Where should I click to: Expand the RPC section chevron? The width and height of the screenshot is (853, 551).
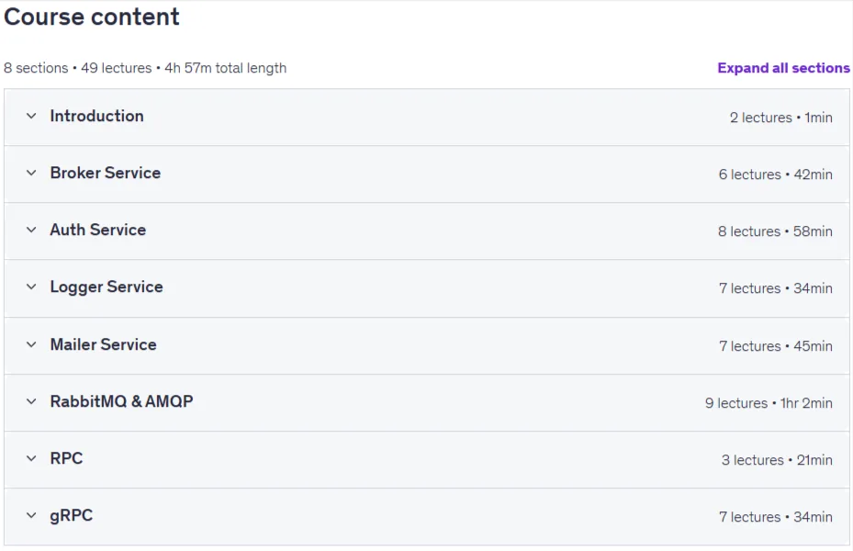click(31, 458)
